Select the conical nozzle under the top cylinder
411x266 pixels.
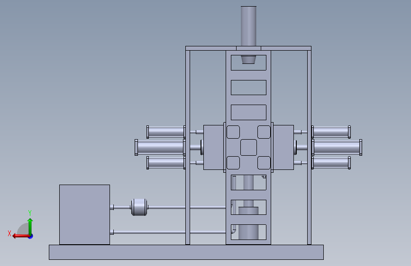248,60
